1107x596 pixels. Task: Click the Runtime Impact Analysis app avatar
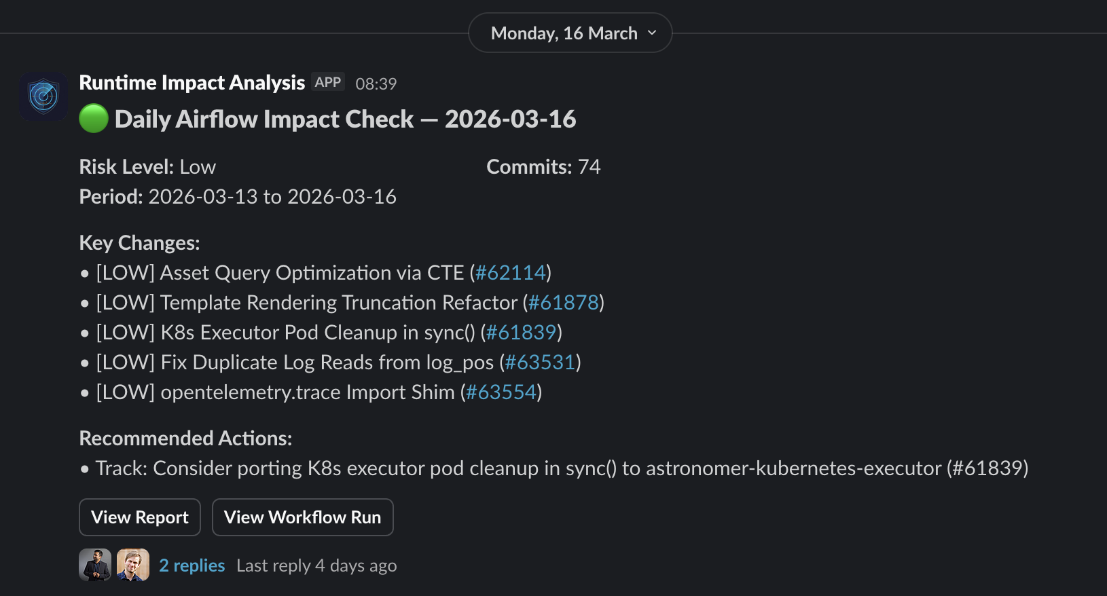(x=43, y=96)
